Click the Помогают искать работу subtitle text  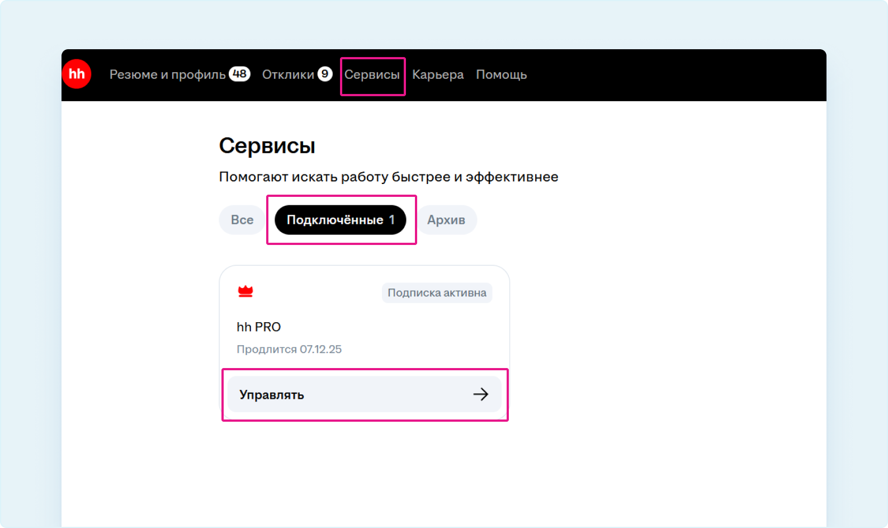point(389,177)
